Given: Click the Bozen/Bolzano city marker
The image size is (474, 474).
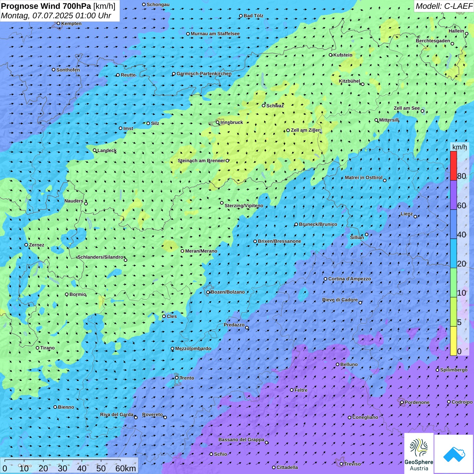Looking at the screenshot, I should pyautogui.click(x=208, y=292).
